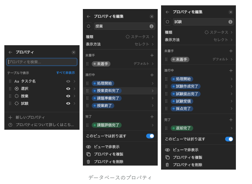Click drag handle next to 試験受領
This screenshot has height=184, width=252.
[166, 101]
